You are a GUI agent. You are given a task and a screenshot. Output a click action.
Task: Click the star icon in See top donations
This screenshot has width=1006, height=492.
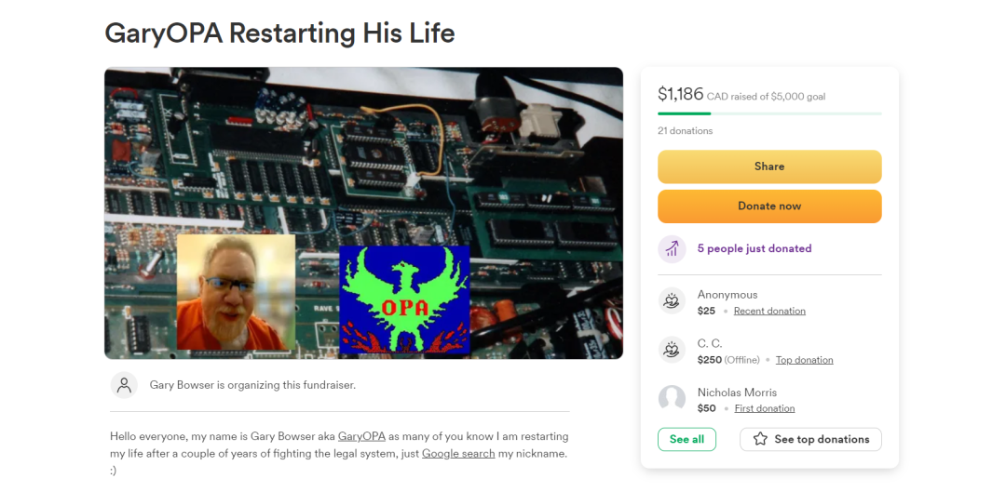[760, 439]
